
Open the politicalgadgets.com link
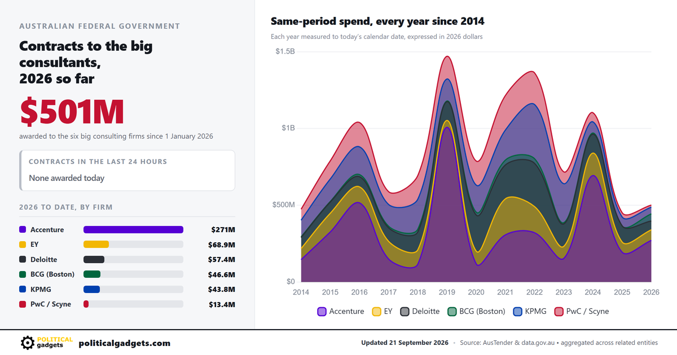point(124,343)
